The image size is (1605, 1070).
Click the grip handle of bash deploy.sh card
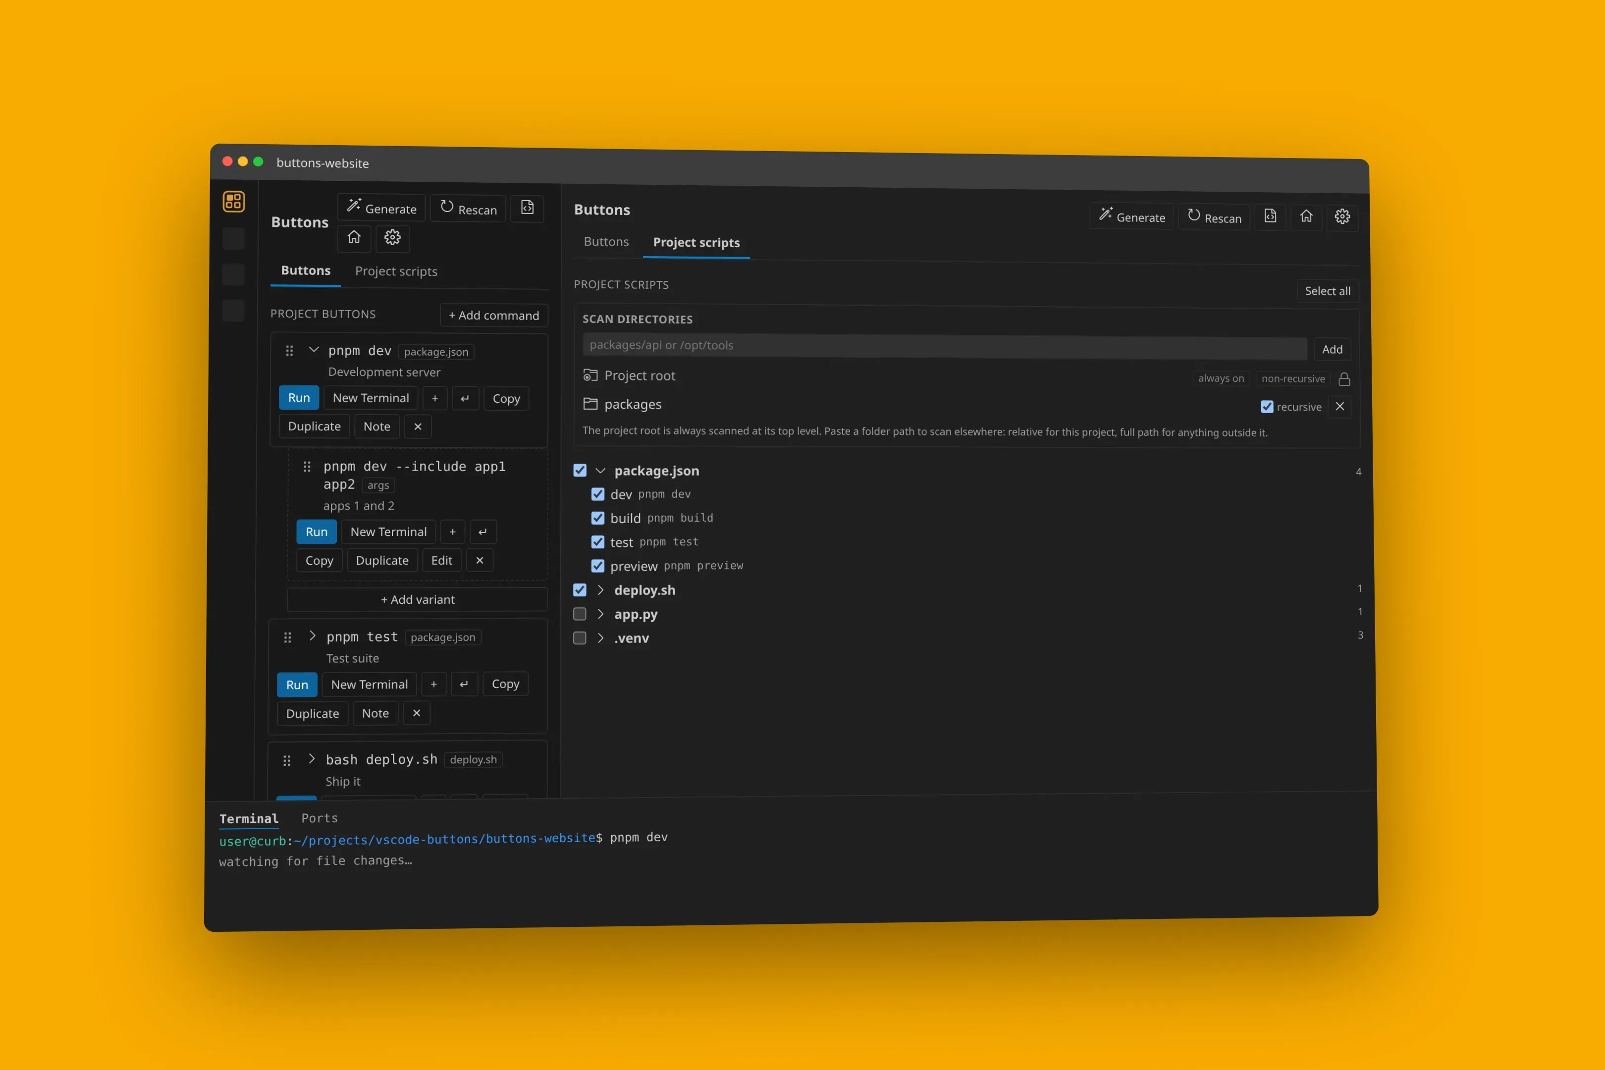[287, 760]
